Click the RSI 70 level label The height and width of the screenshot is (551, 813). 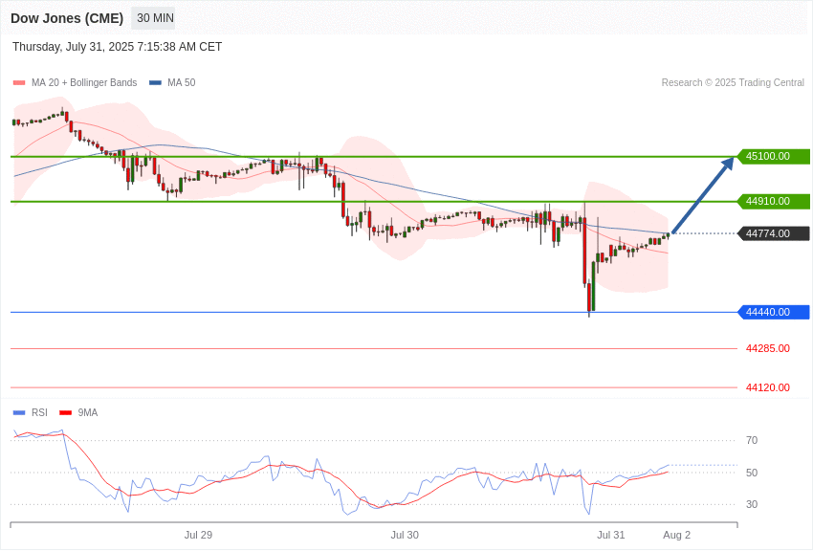pos(751,441)
